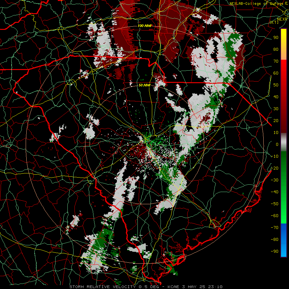Pick the light blue segment of color bar

pyautogui.click(x=284, y=249)
